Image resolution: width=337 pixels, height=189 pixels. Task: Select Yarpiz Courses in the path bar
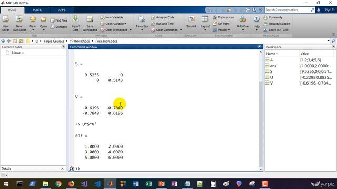click(54, 41)
